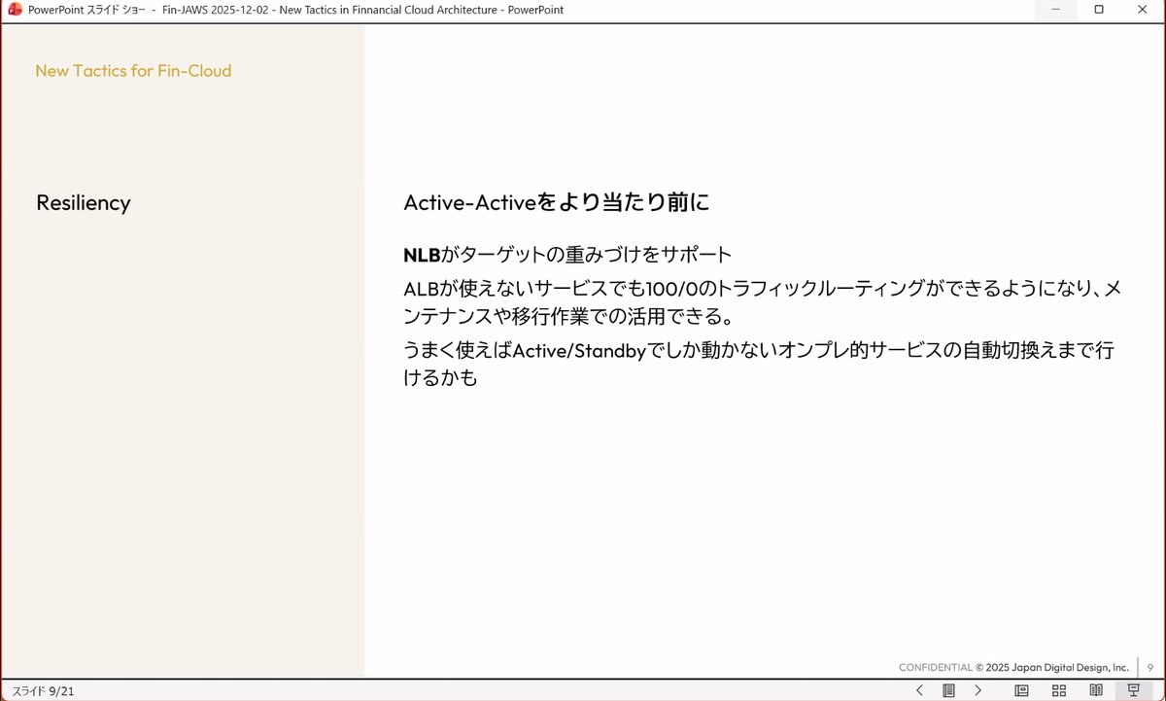
Task: Click the 'Active-Activeをより当たり前に' title
Action: 557,203
